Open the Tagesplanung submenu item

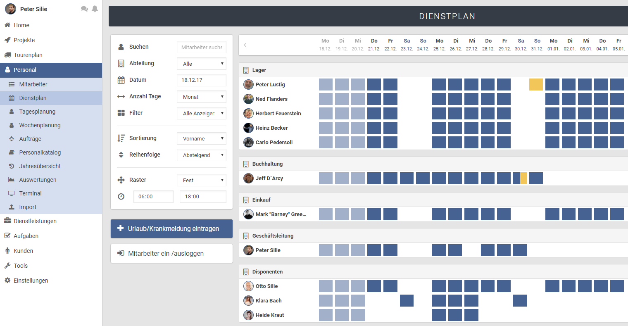coord(51,112)
